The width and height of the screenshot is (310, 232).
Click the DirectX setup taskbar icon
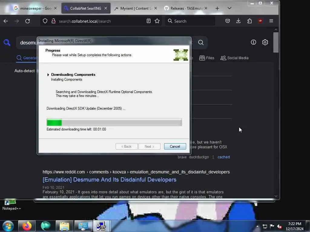click(101, 226)
